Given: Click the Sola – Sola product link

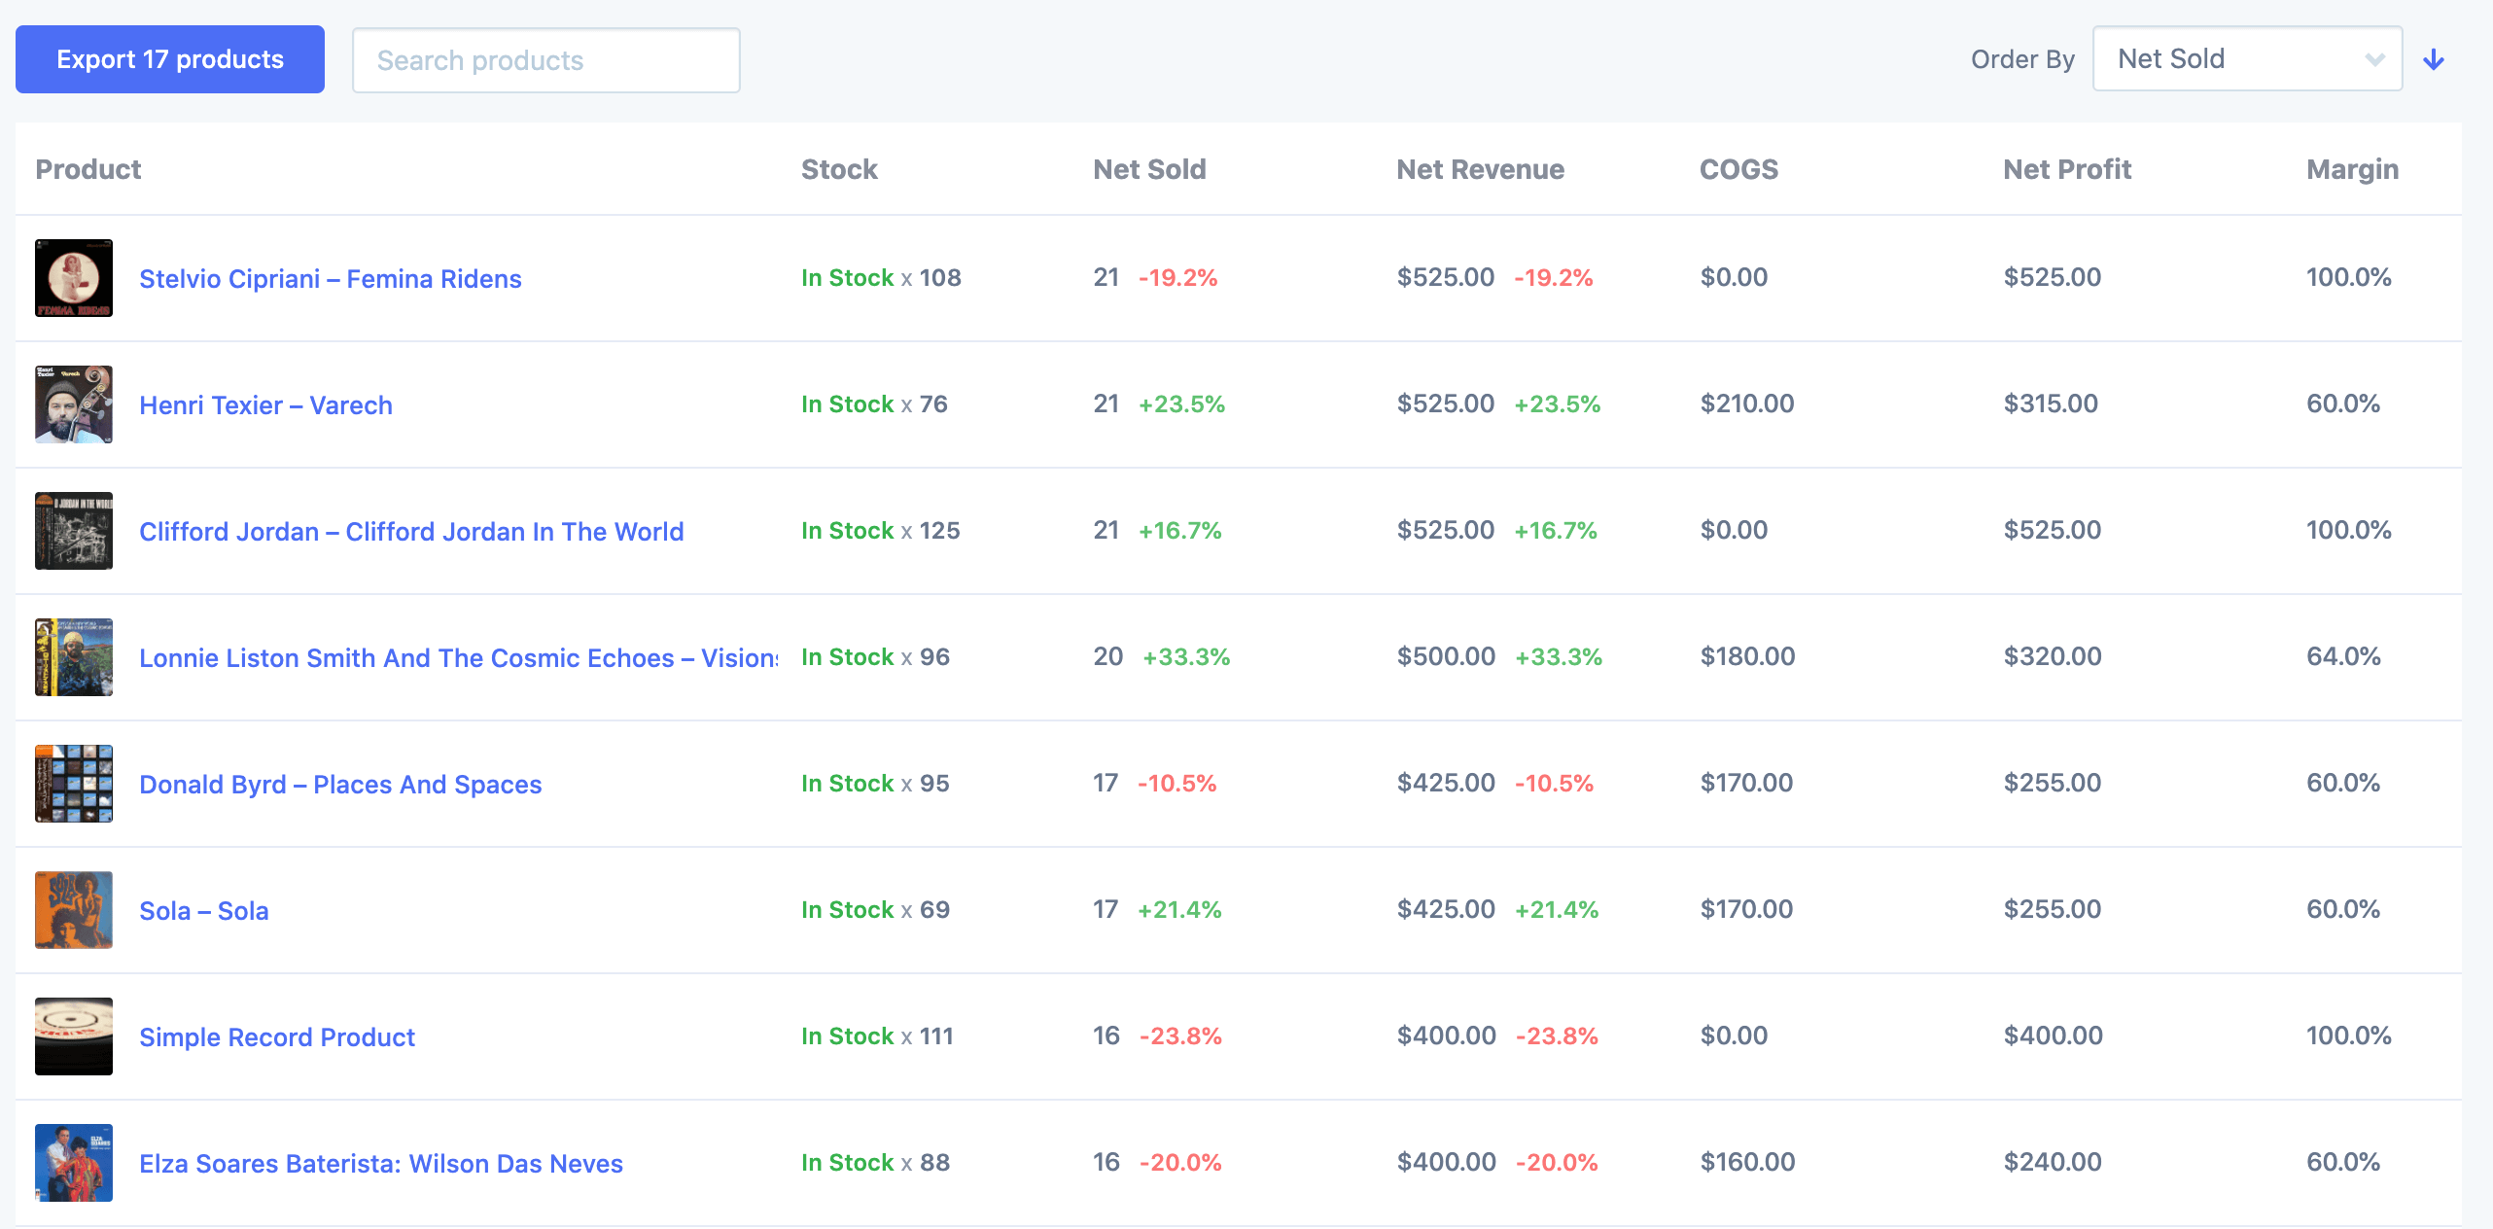Looking at the screenshot, I should point(204,911).
